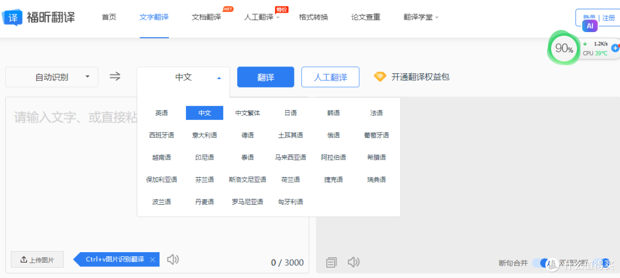Open the 自动识别 source language dropdown
Viewport: 620px width, 278px height.
(52, 77)
